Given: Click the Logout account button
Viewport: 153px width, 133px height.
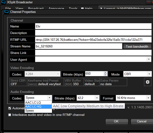Looking at the screenshot, I should [126, 8].
